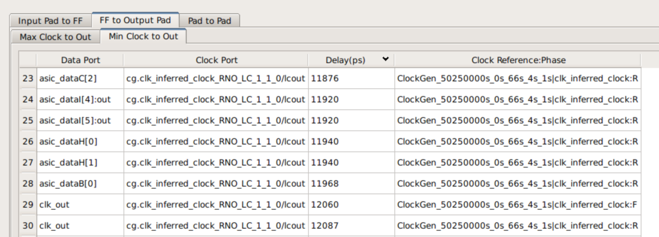Select the Min Clock to Out tab
This screenshot has height=237, width=659.
[143, 36]
